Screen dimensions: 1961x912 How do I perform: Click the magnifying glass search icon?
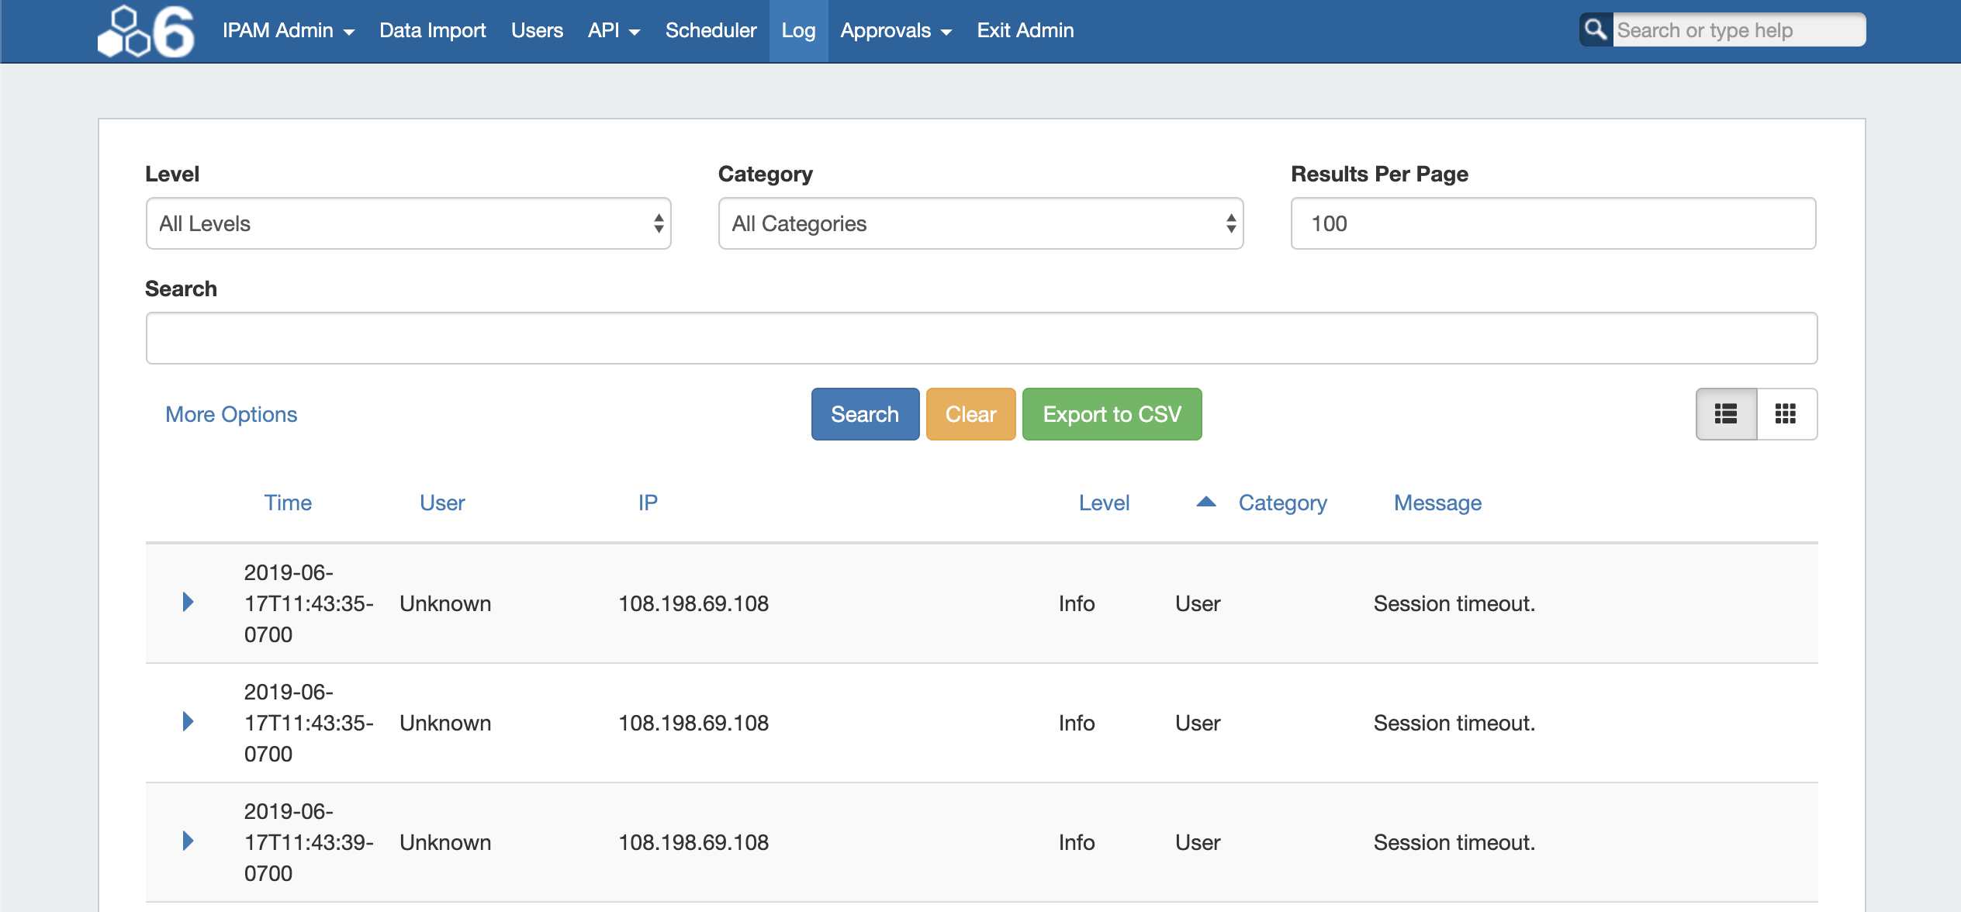coord(1596,30)
